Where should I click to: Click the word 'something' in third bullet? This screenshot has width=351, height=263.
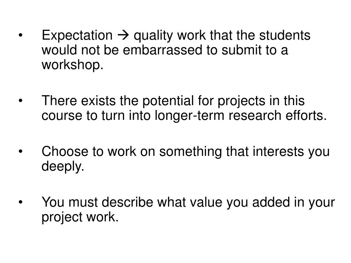click(x=190, y=152)
